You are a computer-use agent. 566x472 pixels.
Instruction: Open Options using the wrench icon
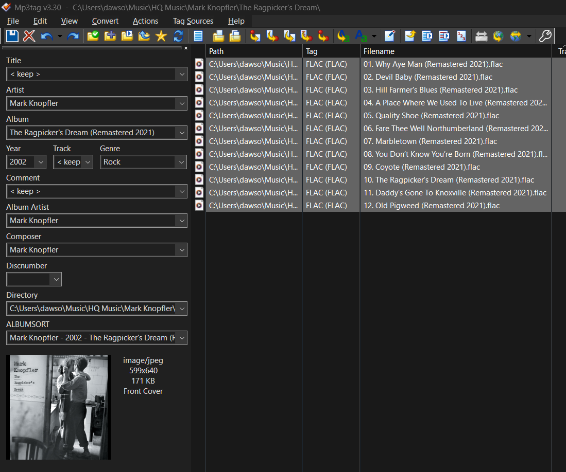545,36
